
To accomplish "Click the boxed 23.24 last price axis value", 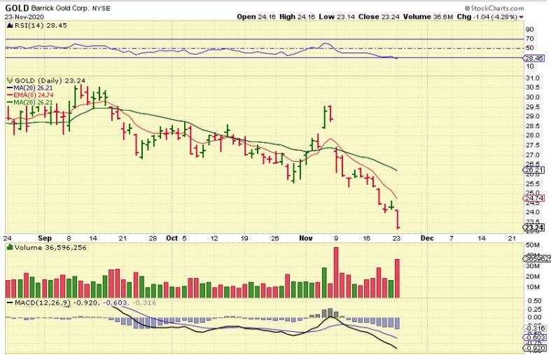I will click(x=534, y=228).
